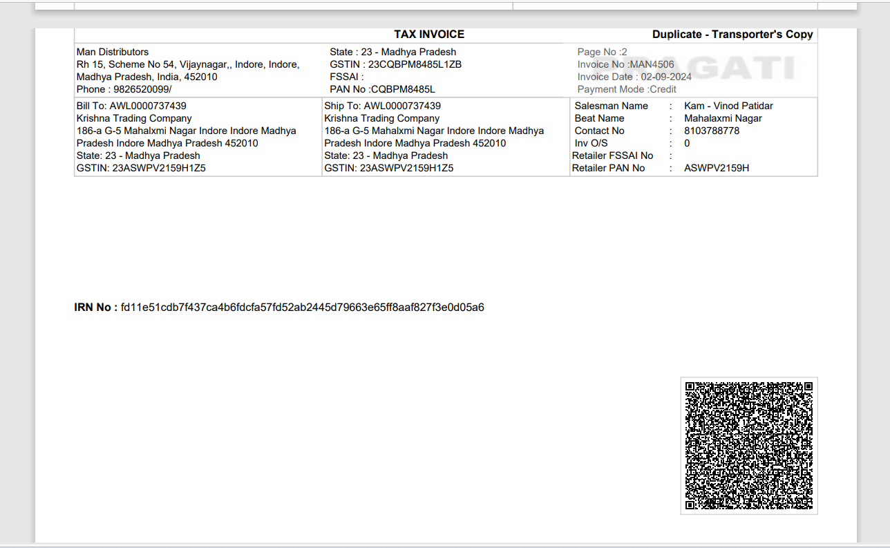Click the e-invoice QR code
This screenshot has width=890, height=548.
point(749,446)
